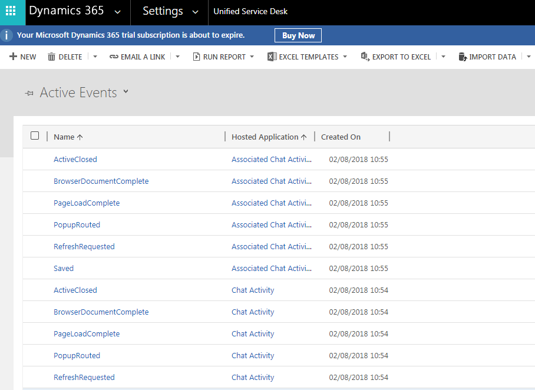Click the trial info icon

[x=6, y=35]
